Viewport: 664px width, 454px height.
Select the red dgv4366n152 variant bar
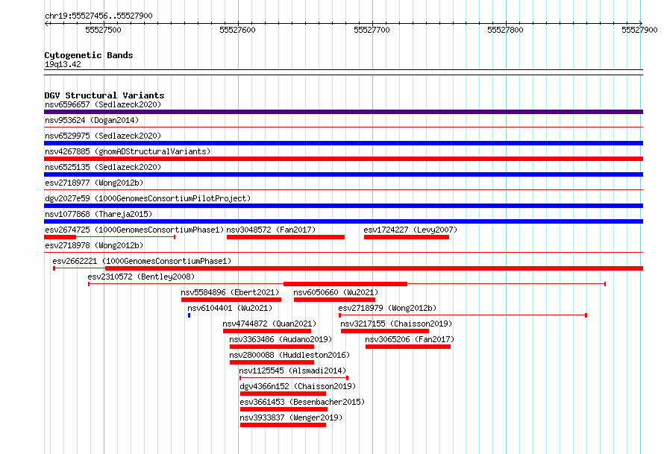[x=283, y=394]
